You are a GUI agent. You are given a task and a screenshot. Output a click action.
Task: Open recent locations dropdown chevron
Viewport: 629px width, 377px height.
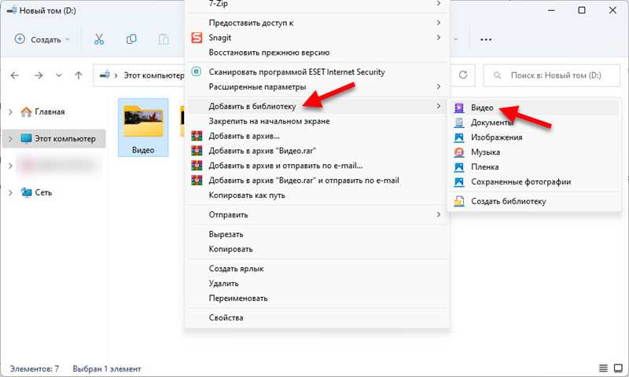click(x=59, y=75)
